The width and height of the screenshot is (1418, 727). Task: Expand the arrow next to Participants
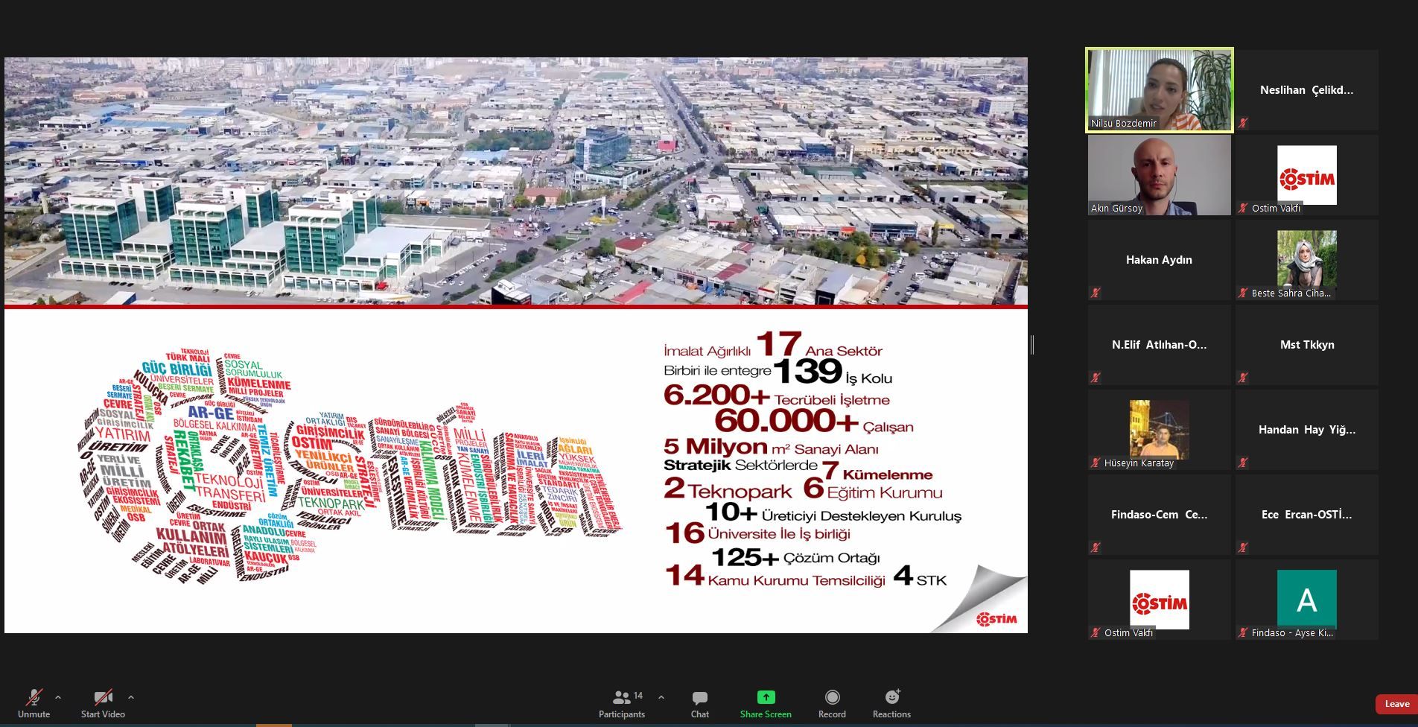pyautogui.click(x=661, y=698)
